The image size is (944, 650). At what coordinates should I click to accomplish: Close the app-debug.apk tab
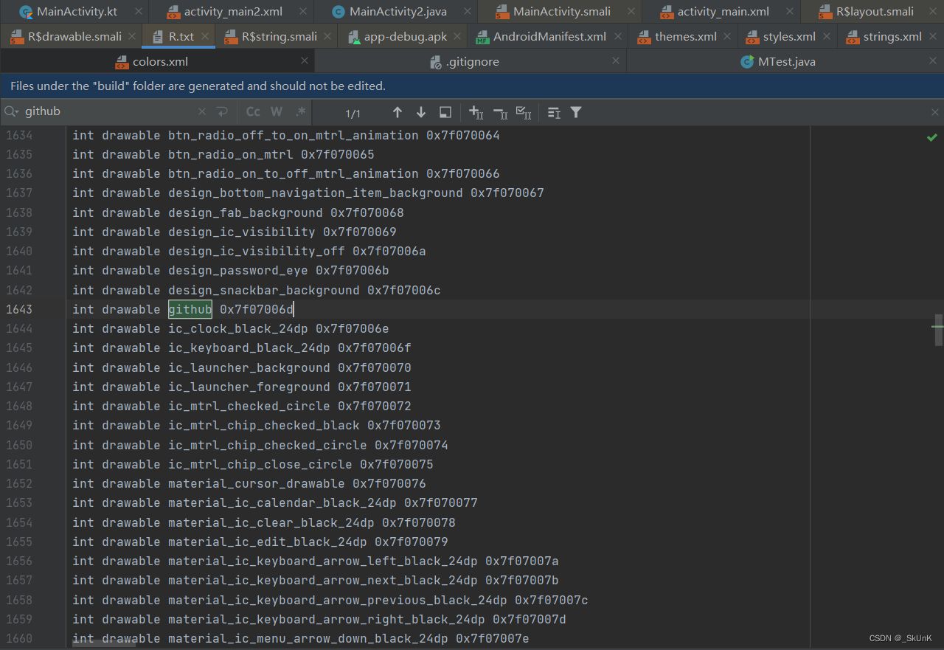pos(457,37)
